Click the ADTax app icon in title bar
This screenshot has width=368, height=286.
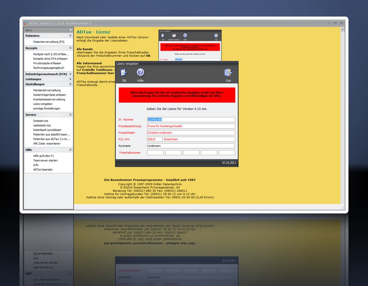(x=26, y=23)
